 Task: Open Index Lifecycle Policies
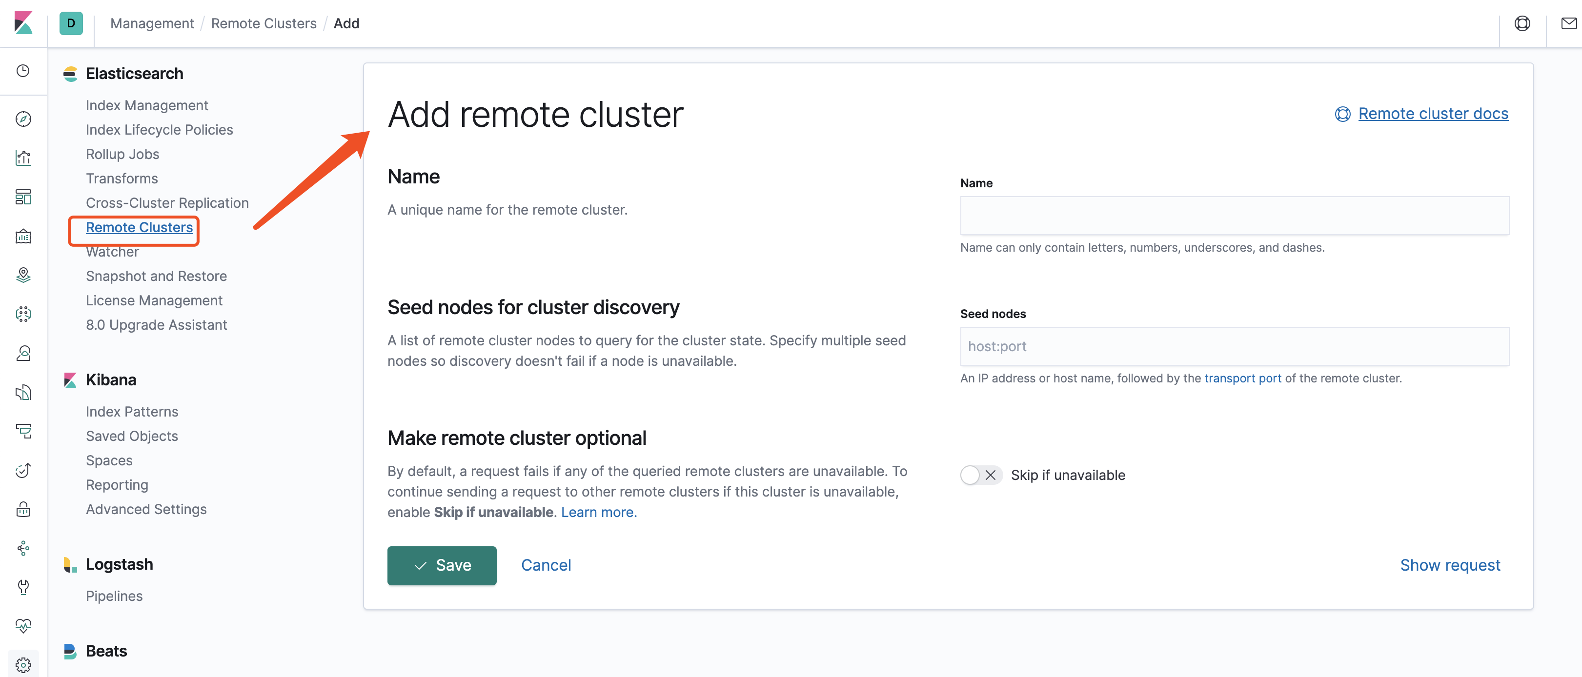tap(159, 130)
